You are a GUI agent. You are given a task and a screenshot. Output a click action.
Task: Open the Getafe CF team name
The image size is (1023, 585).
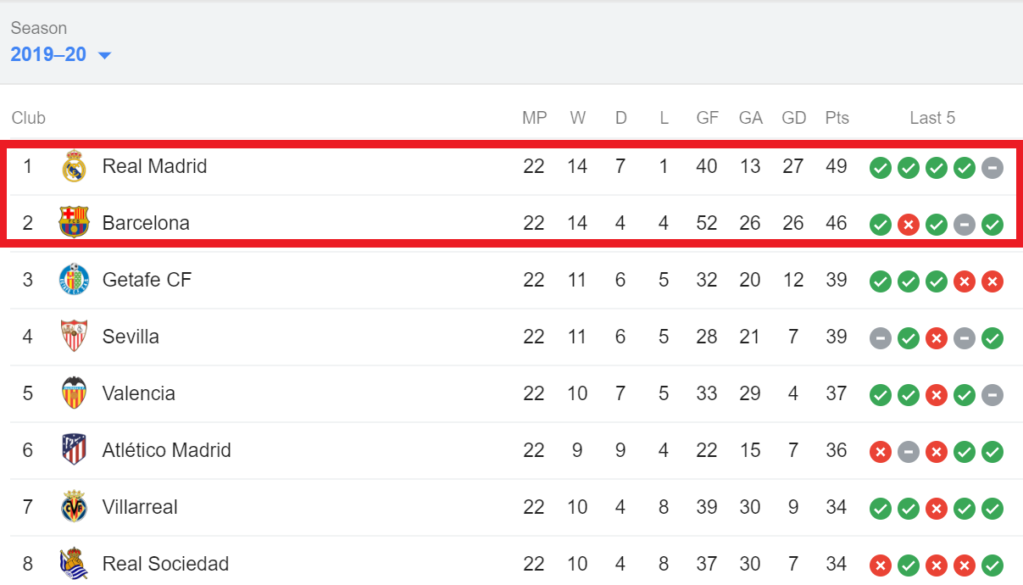tap(147, 280)
